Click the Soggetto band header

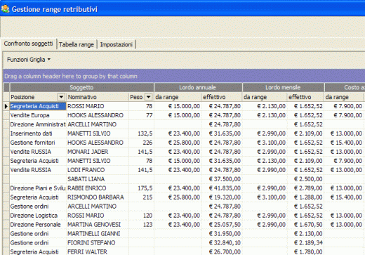[81, 88]
